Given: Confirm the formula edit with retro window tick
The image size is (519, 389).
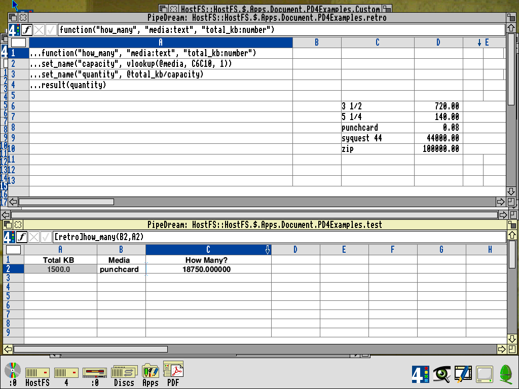Looking at the screenshot, I should point(51,30).
